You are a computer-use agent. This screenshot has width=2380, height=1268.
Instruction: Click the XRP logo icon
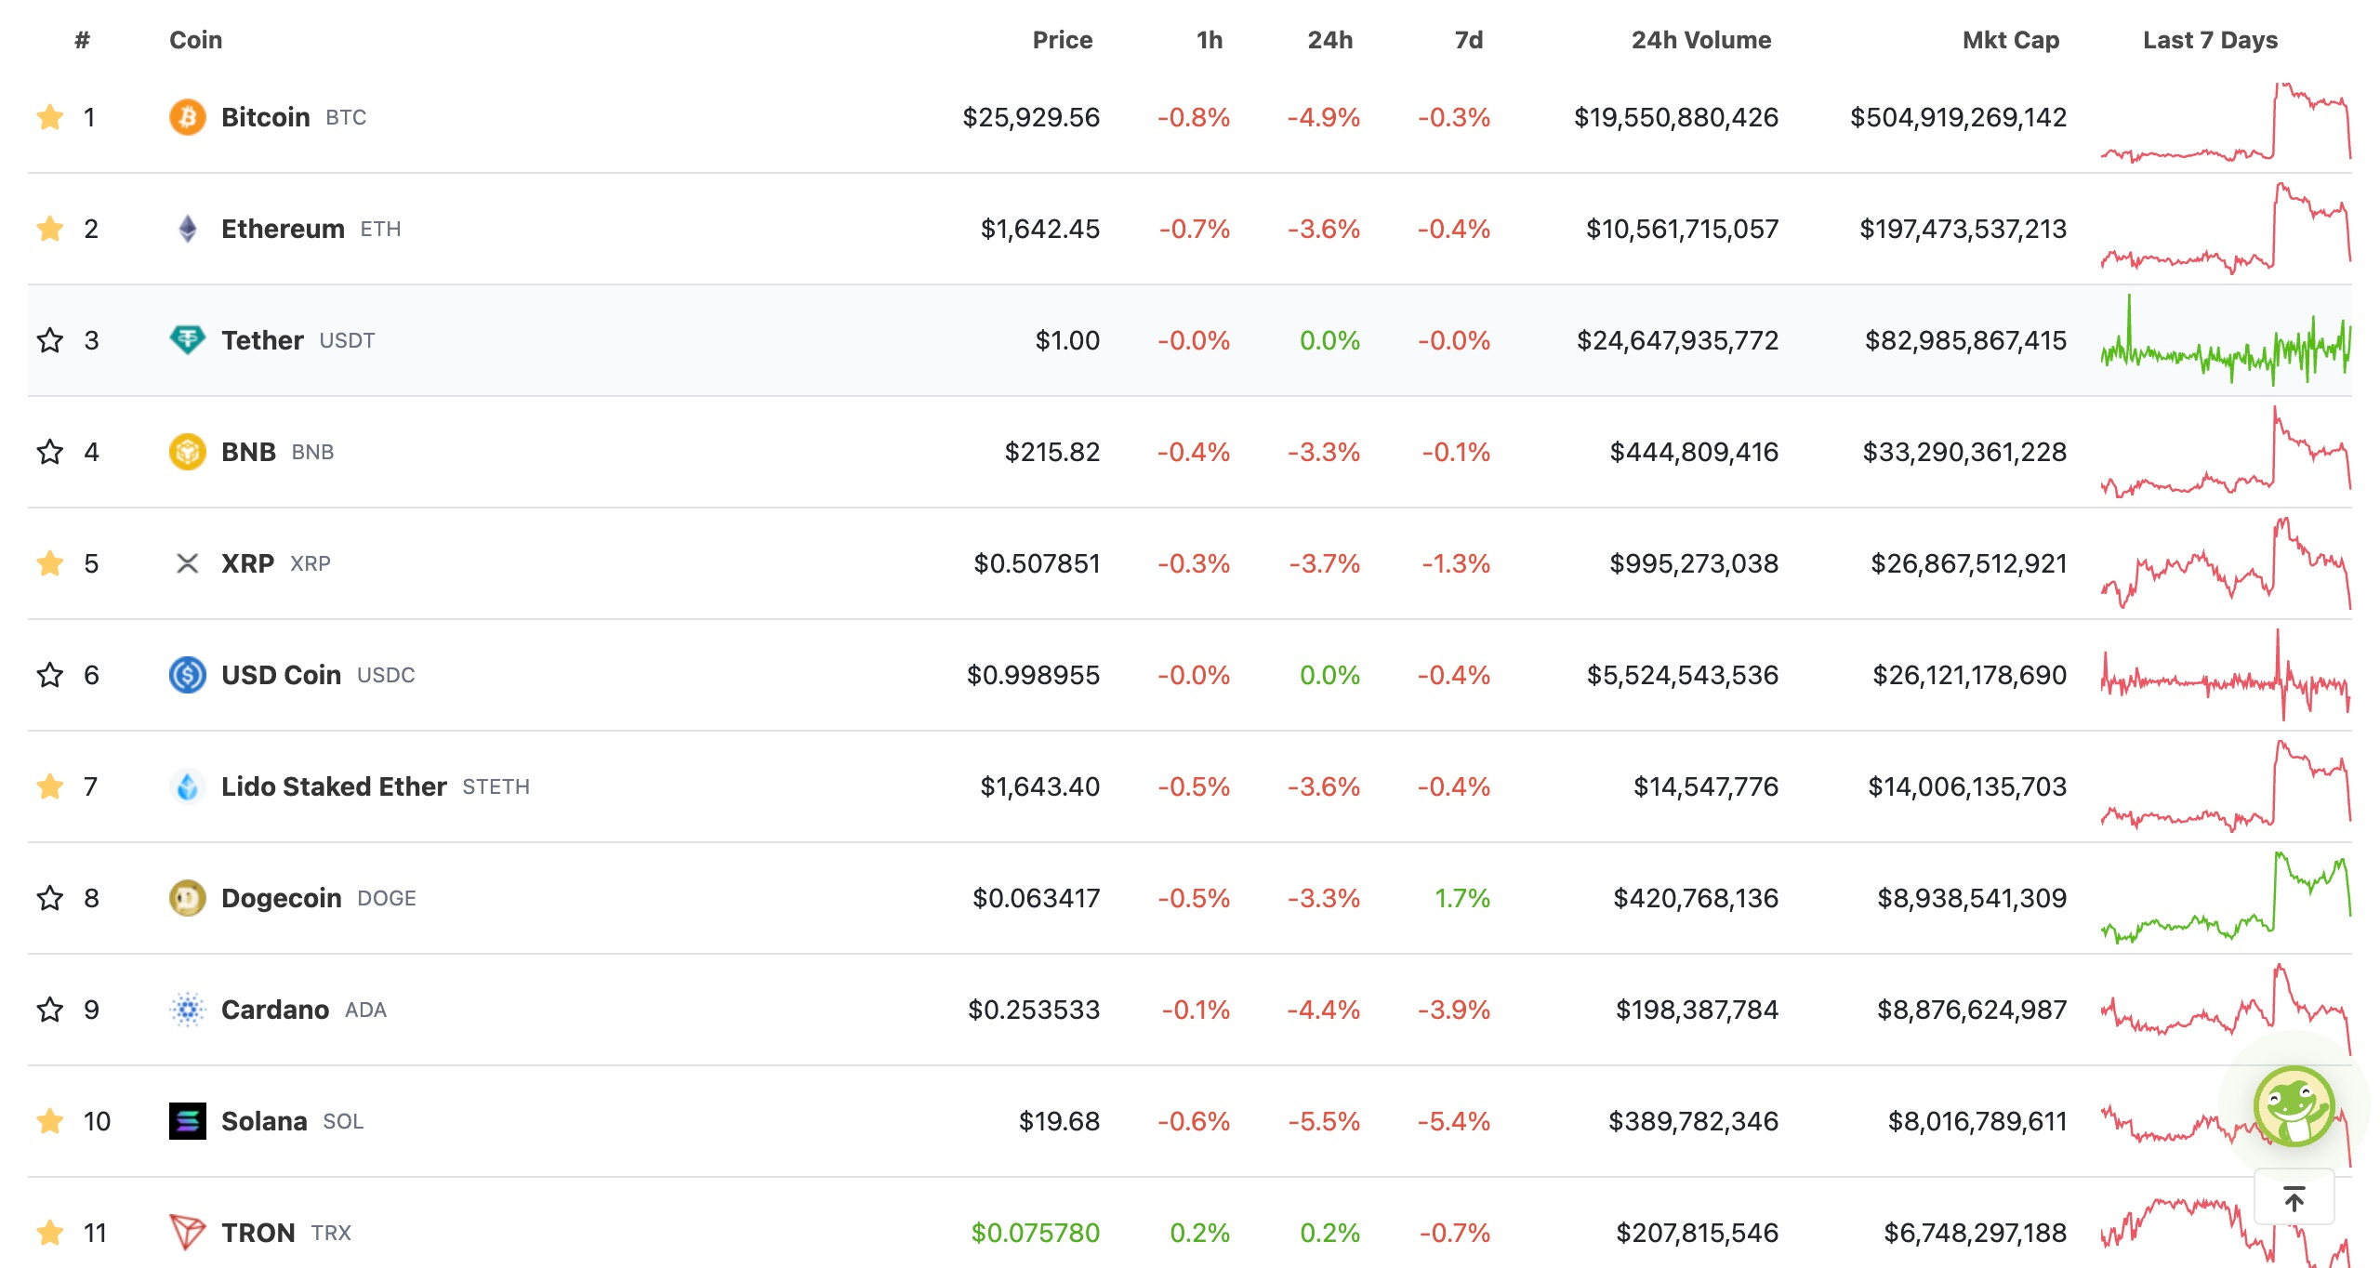coord(188,563)
